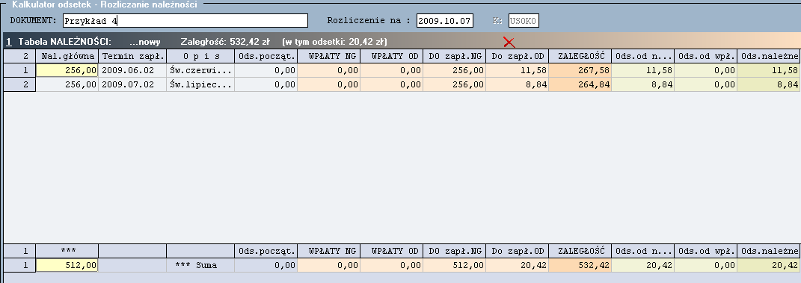Image resolution: width=801 pixels, height=283 pixels.
Task: Click the USOKO field next to K:
Action: tap(524, 21)
